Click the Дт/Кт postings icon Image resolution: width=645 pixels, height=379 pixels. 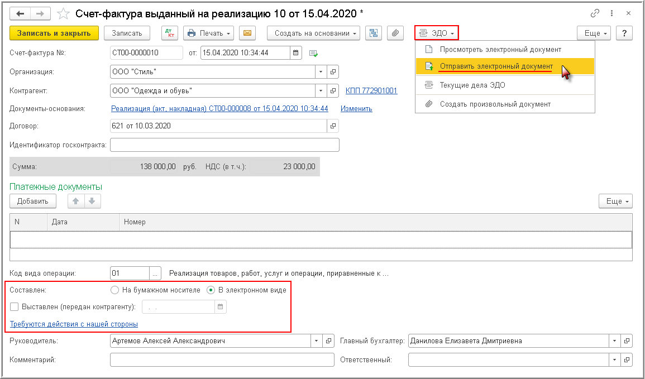click(170, 33)
